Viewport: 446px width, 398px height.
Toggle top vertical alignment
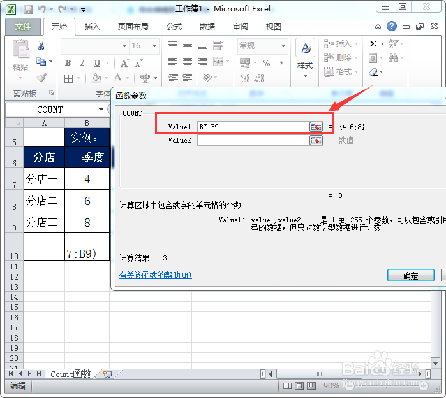click(173, 45)
